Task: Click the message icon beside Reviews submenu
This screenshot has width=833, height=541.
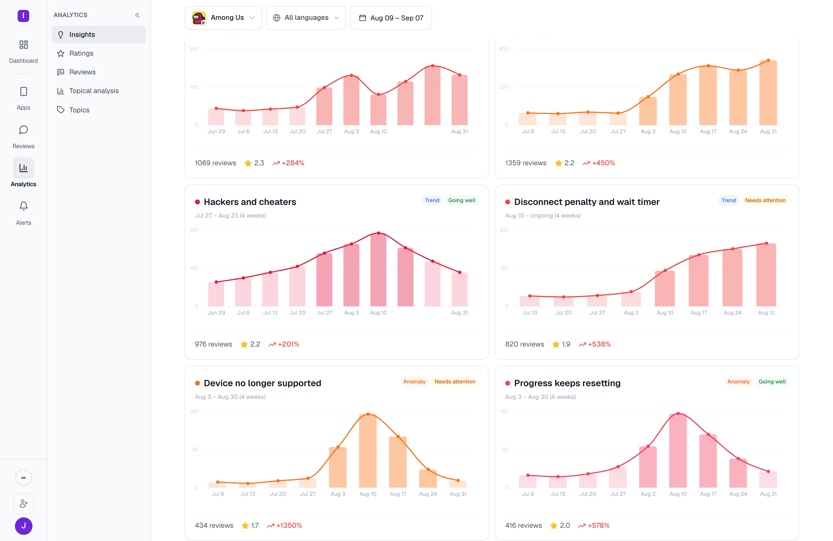Action: click(x=61, y=72)
